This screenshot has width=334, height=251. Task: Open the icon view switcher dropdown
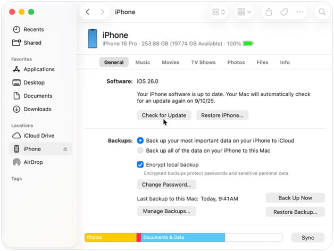[219, 12]
